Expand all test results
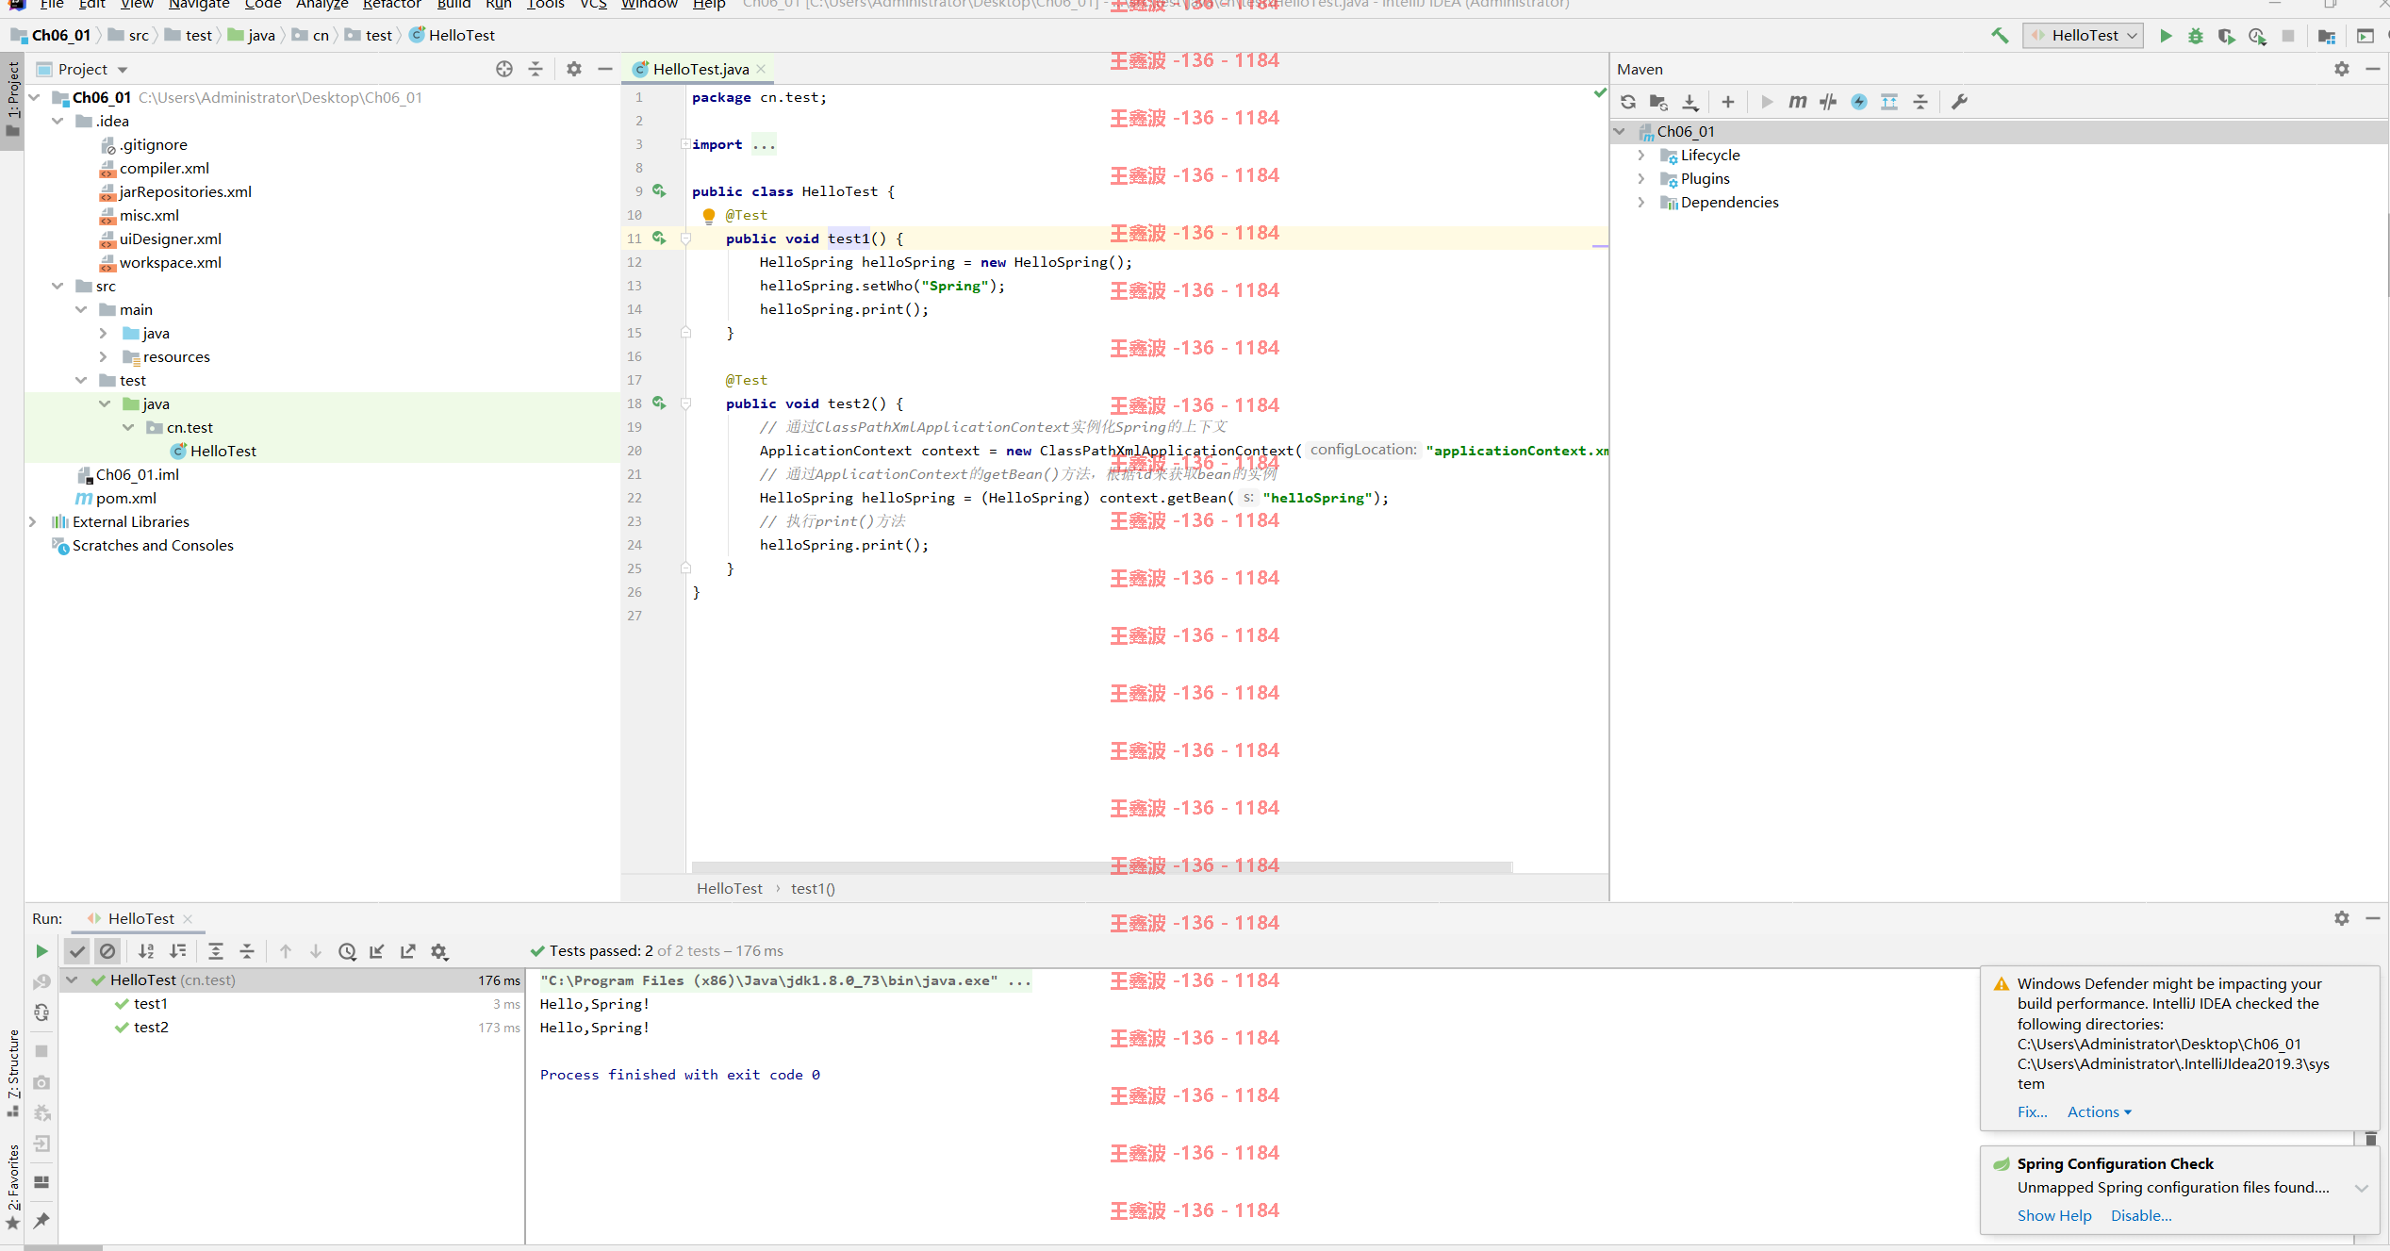This screenshot has height=1251, width=2390. pyautogui.click(x=216, y=951)
